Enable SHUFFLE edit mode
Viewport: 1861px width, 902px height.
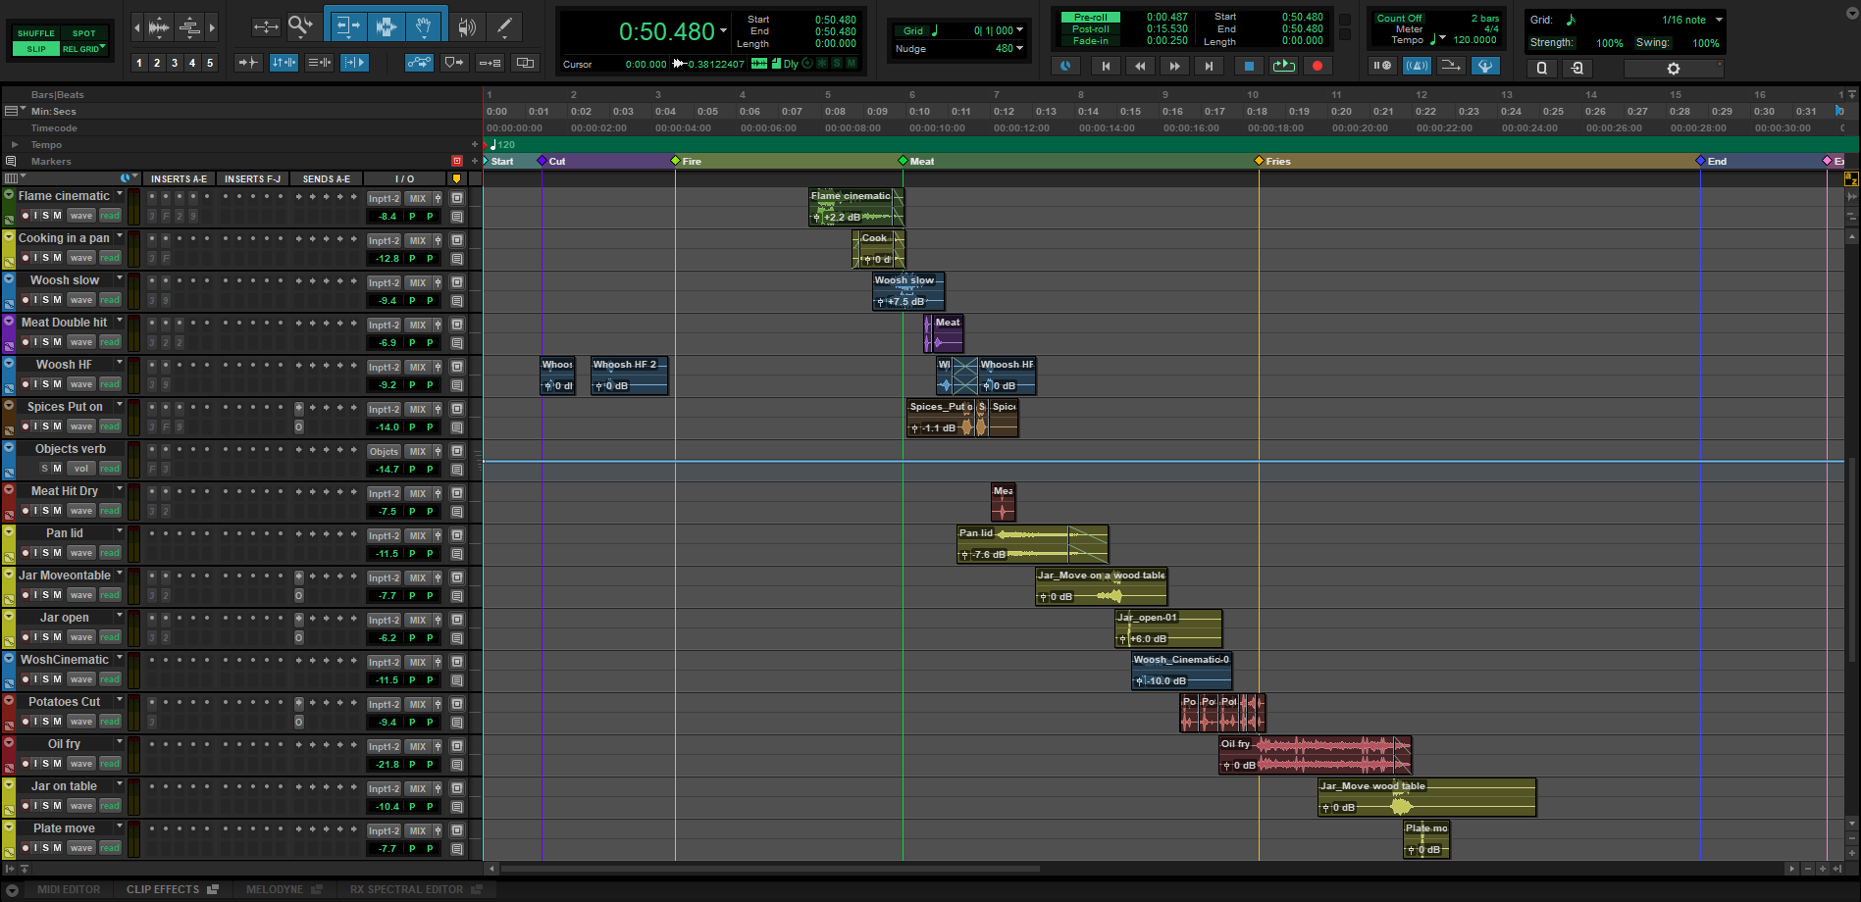coord(36,33)
